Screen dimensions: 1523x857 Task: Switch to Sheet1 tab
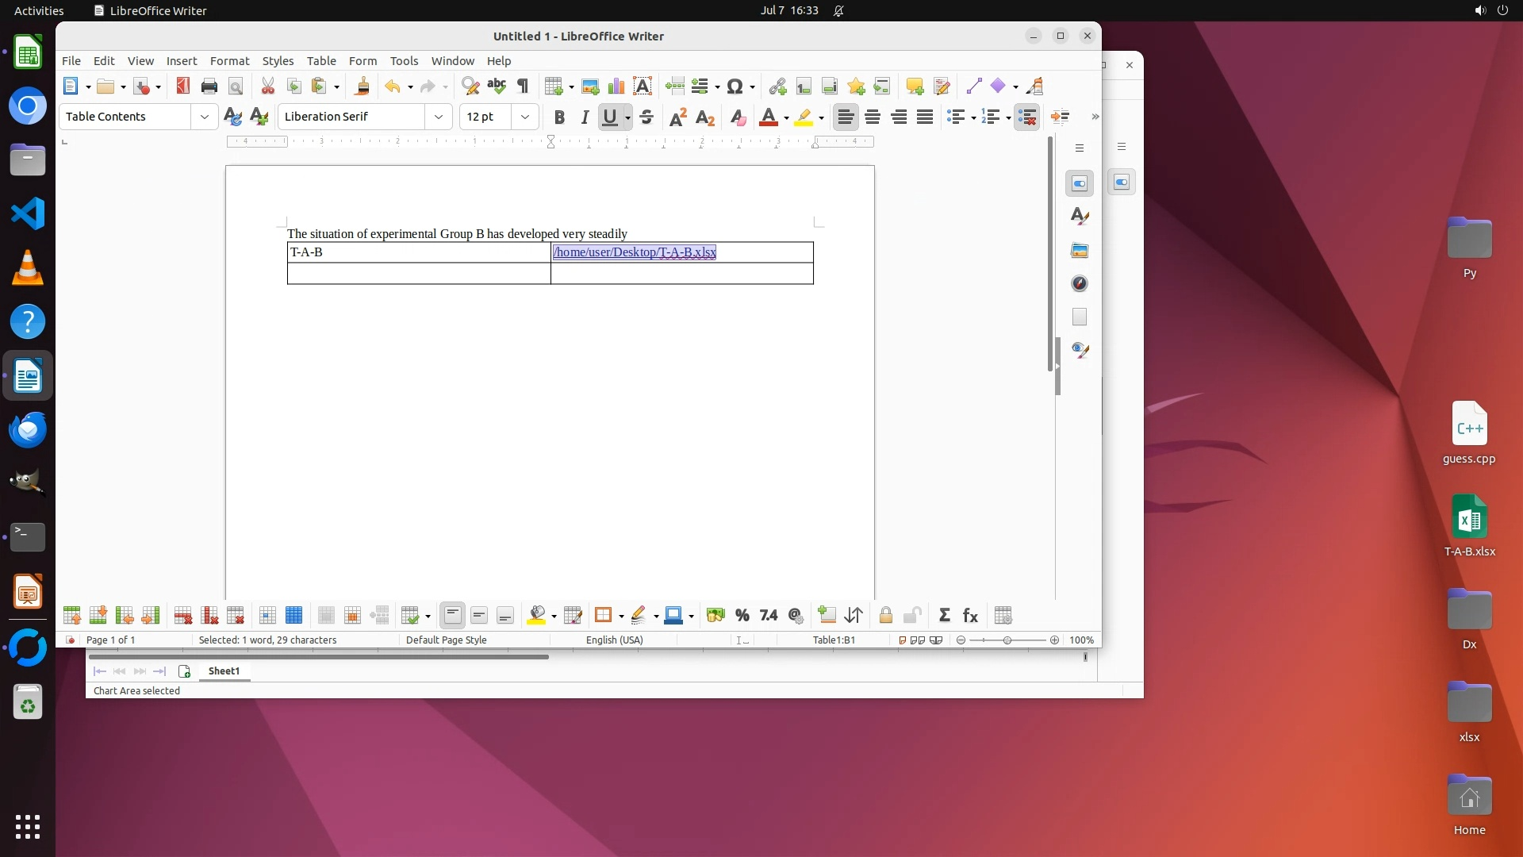pyautogui.click(x=224, y=671)
